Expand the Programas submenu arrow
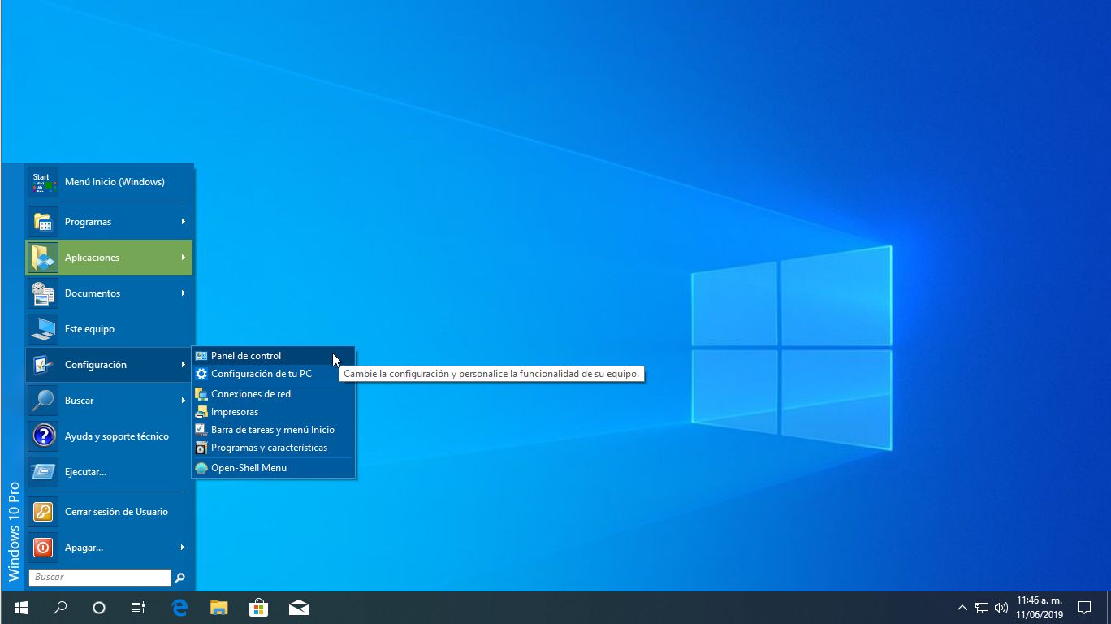The width and height of the screenshot is (1111, 624). point(184,222)
